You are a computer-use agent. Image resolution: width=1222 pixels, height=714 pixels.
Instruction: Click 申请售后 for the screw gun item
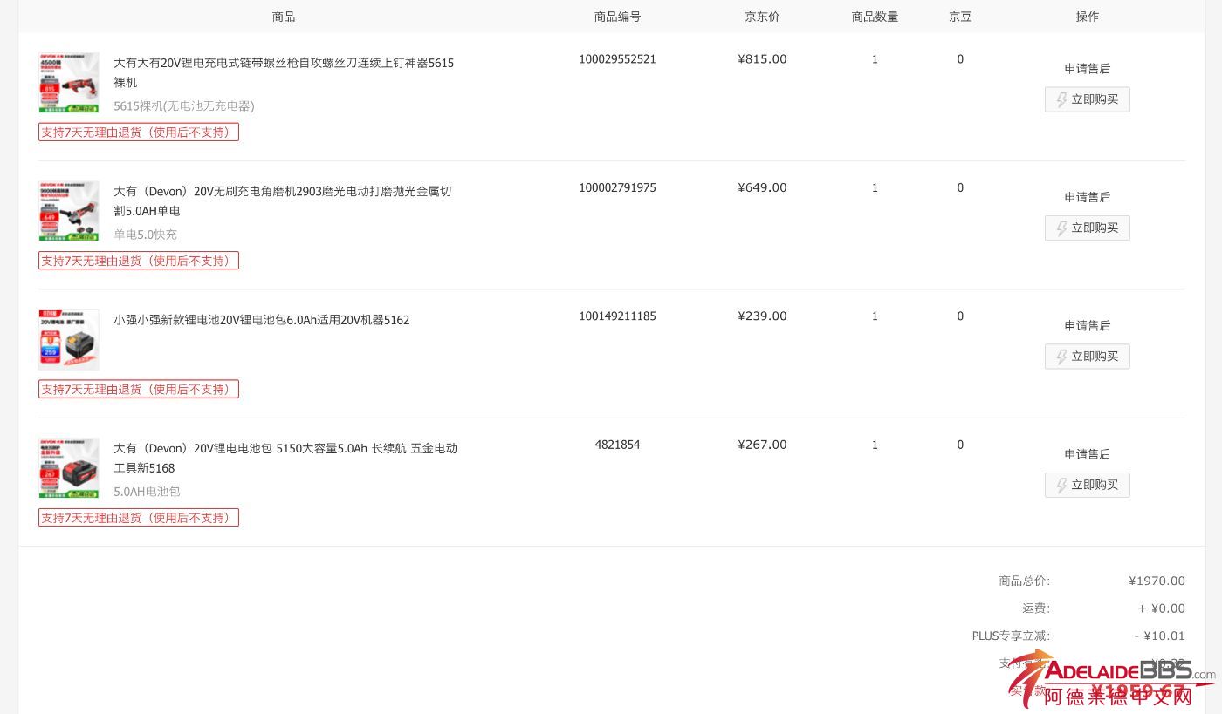[1087, 69]
